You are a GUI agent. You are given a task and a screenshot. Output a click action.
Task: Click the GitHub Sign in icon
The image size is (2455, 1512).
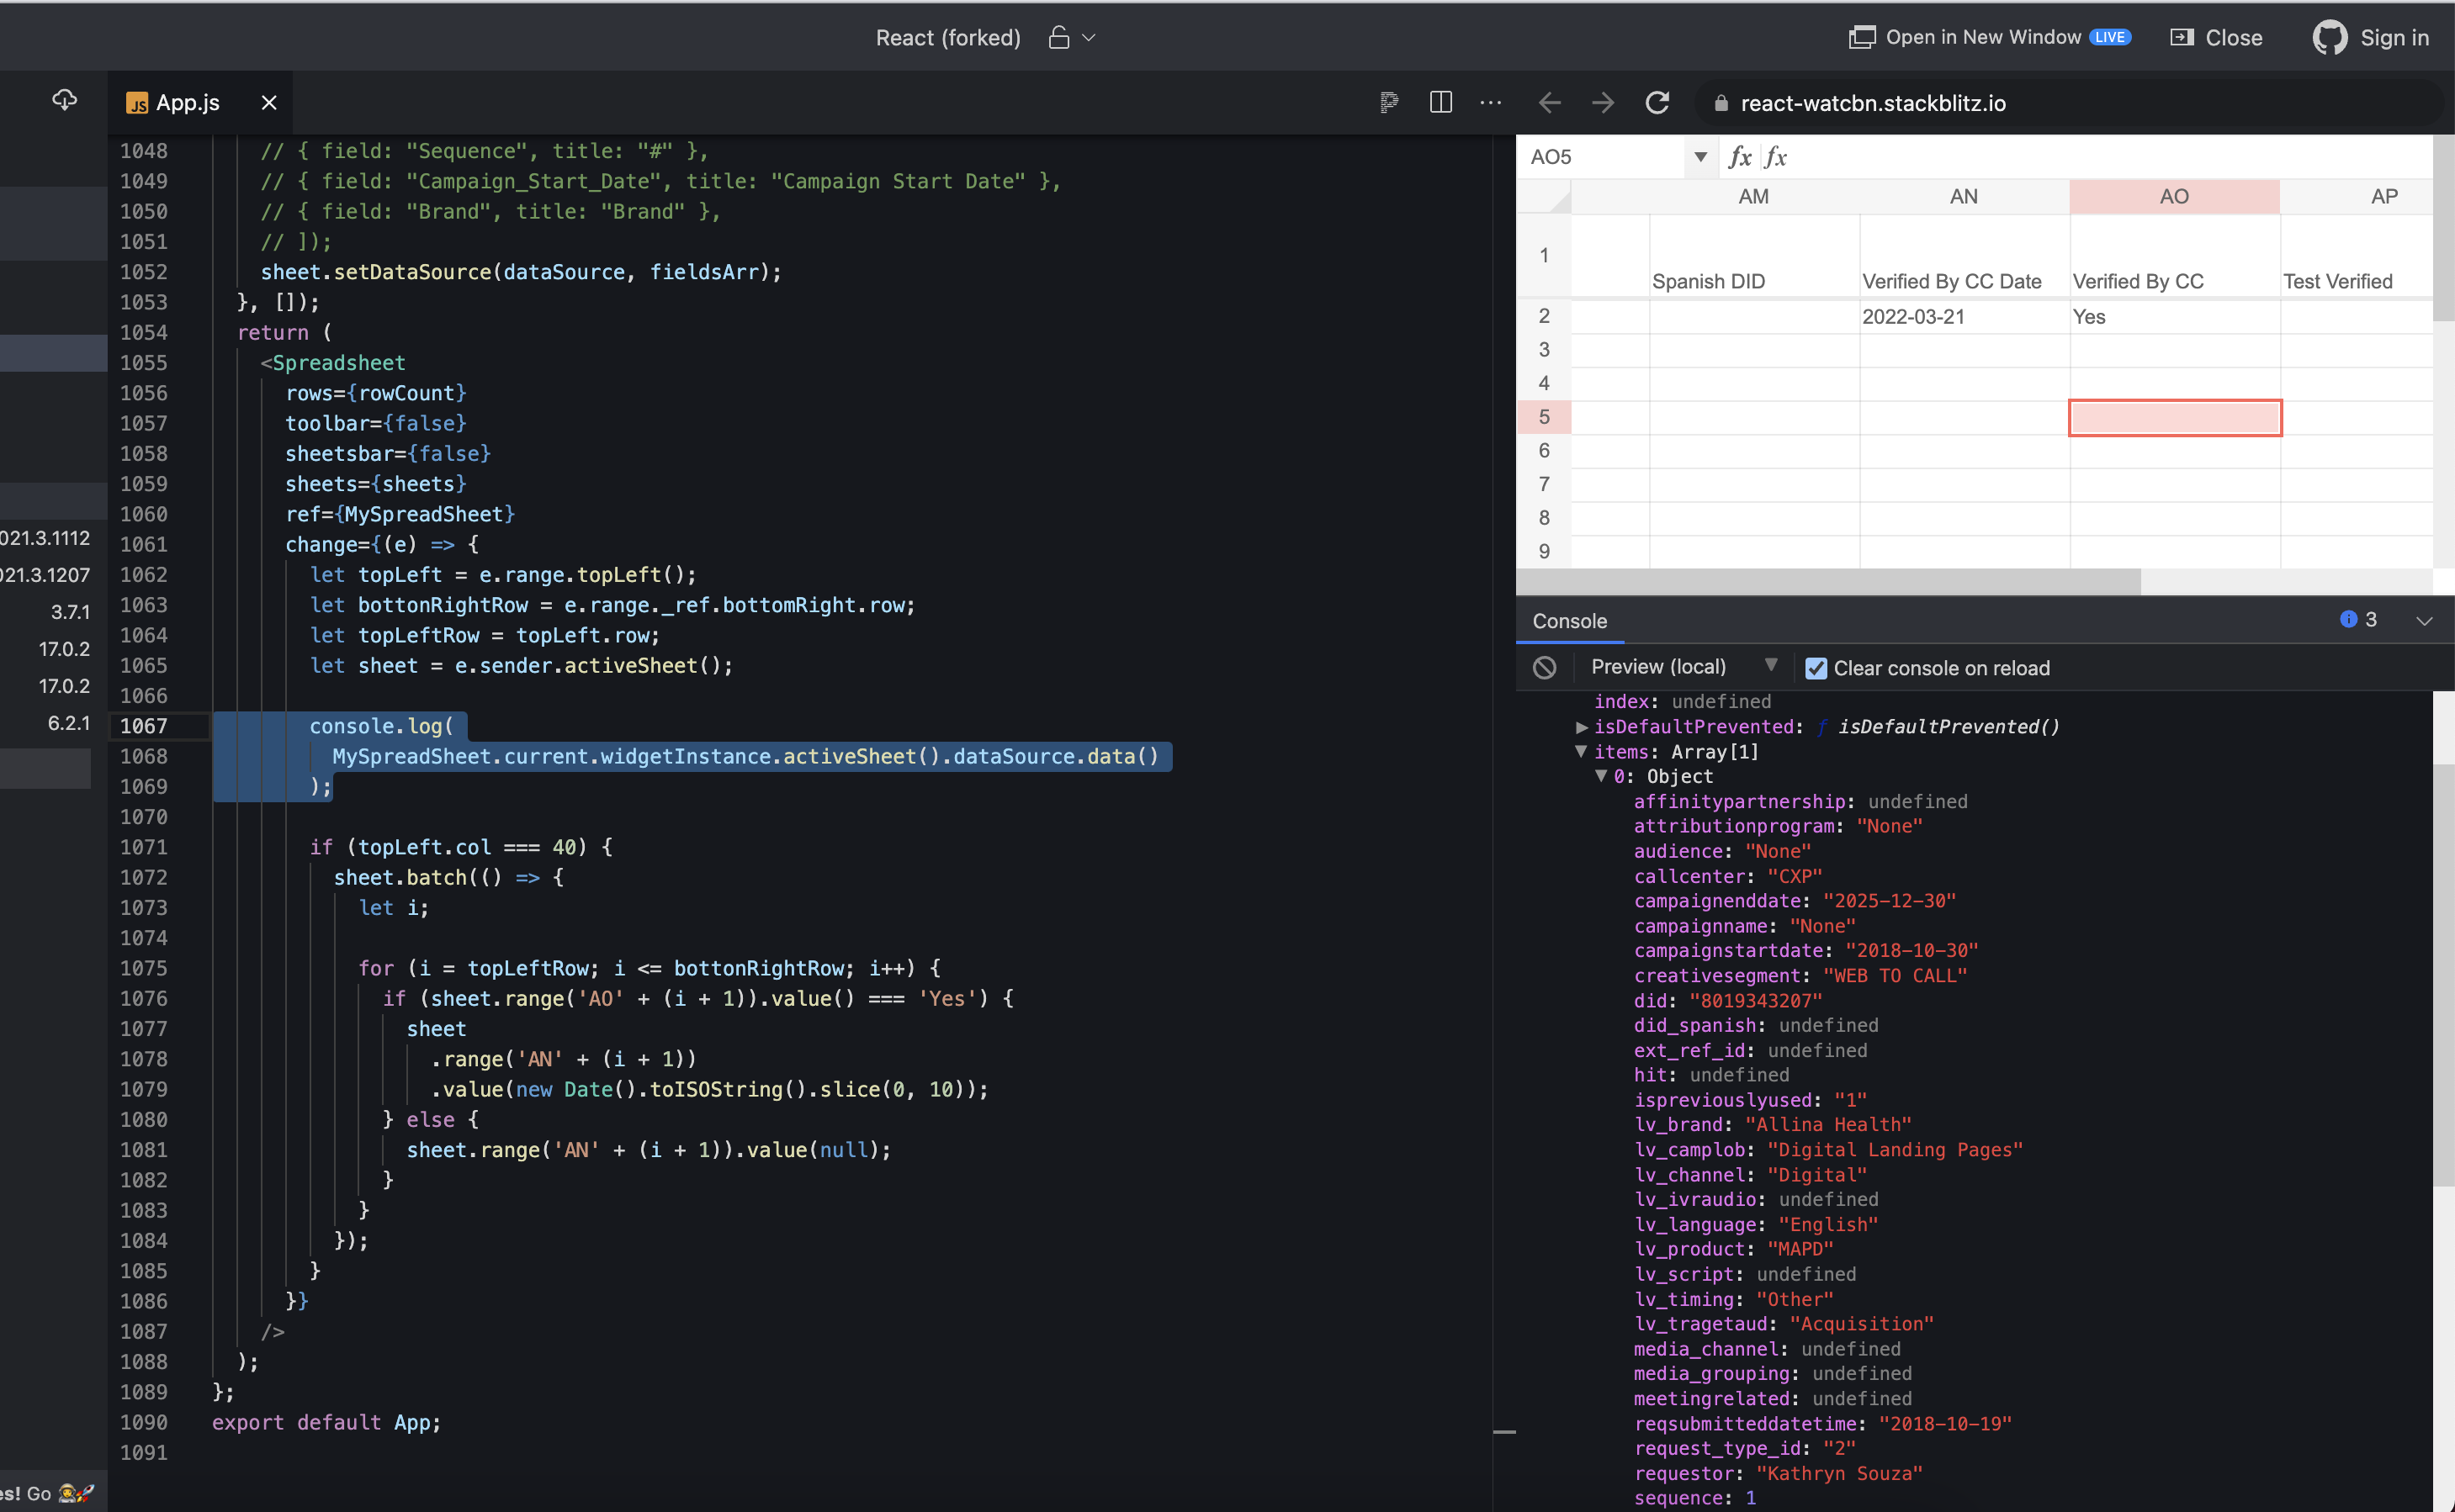pos(2330,38)
